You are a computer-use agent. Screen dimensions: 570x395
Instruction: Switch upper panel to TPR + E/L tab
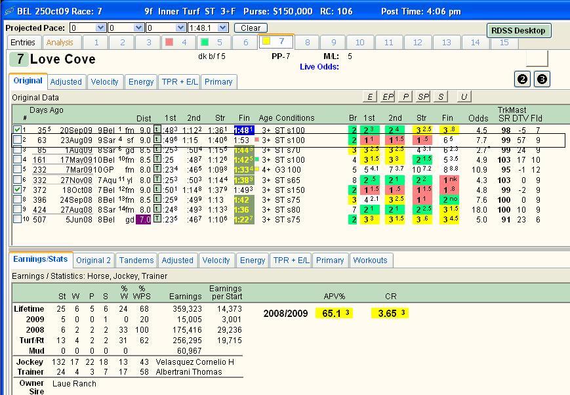pos(180,82)
